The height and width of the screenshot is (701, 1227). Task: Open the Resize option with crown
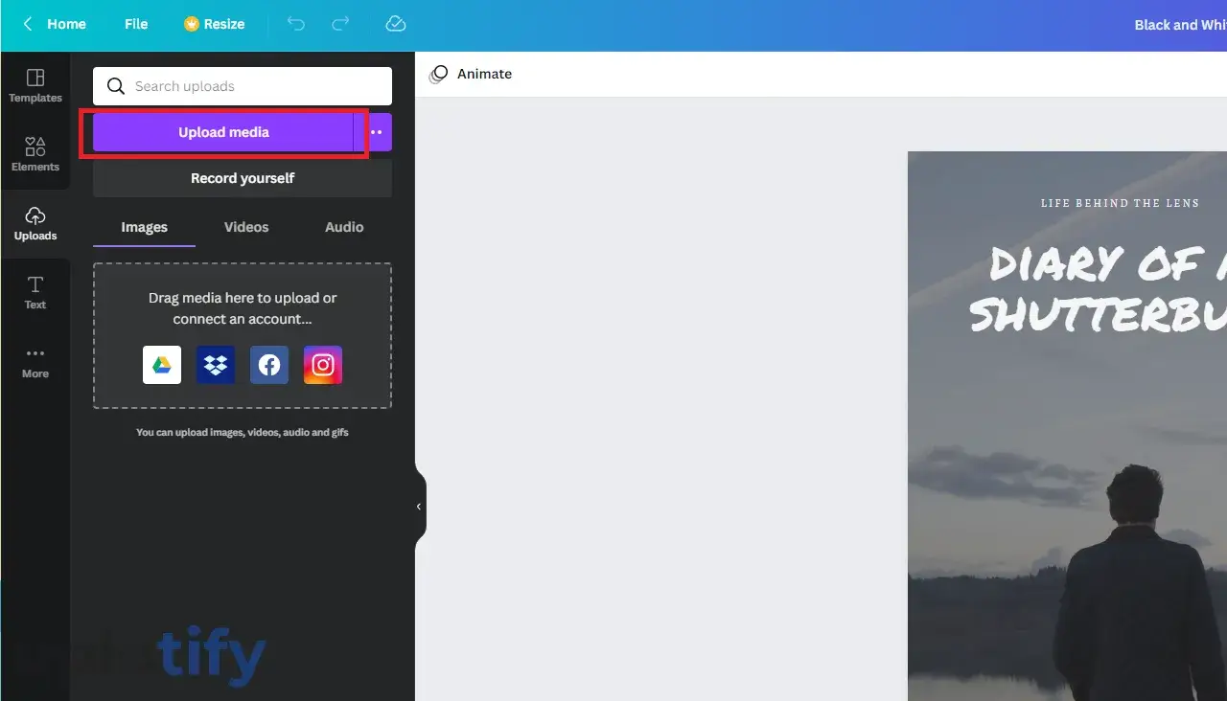tap(215, 24)
